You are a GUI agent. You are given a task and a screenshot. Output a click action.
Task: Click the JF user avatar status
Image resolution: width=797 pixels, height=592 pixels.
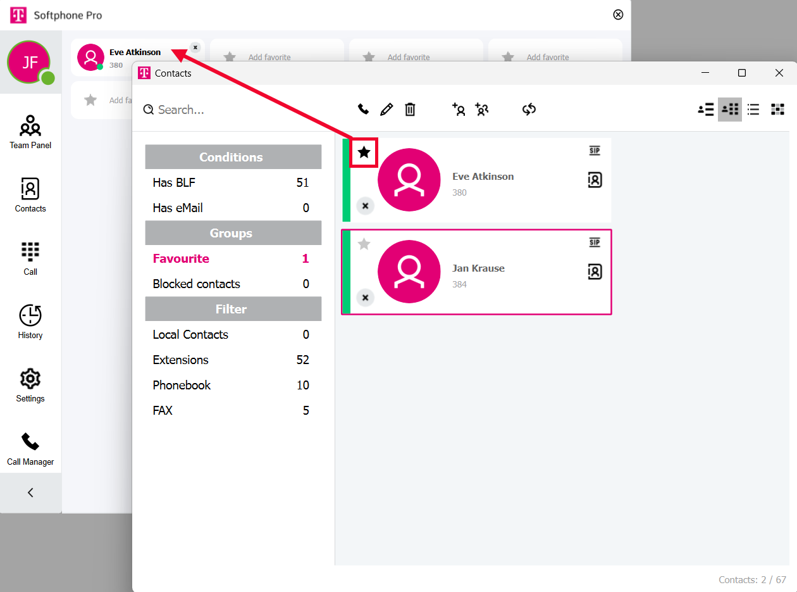[x=29, y=62]
